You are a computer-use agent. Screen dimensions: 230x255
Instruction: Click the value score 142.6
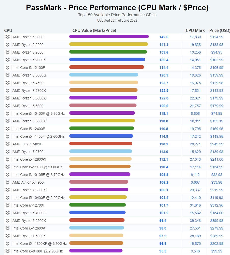coord(164,37)
